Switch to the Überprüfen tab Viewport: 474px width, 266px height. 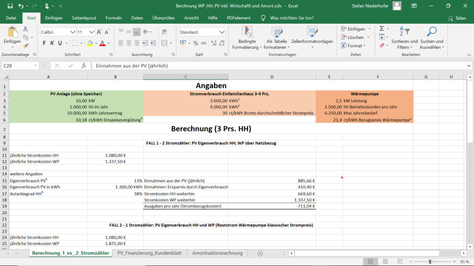163,18
